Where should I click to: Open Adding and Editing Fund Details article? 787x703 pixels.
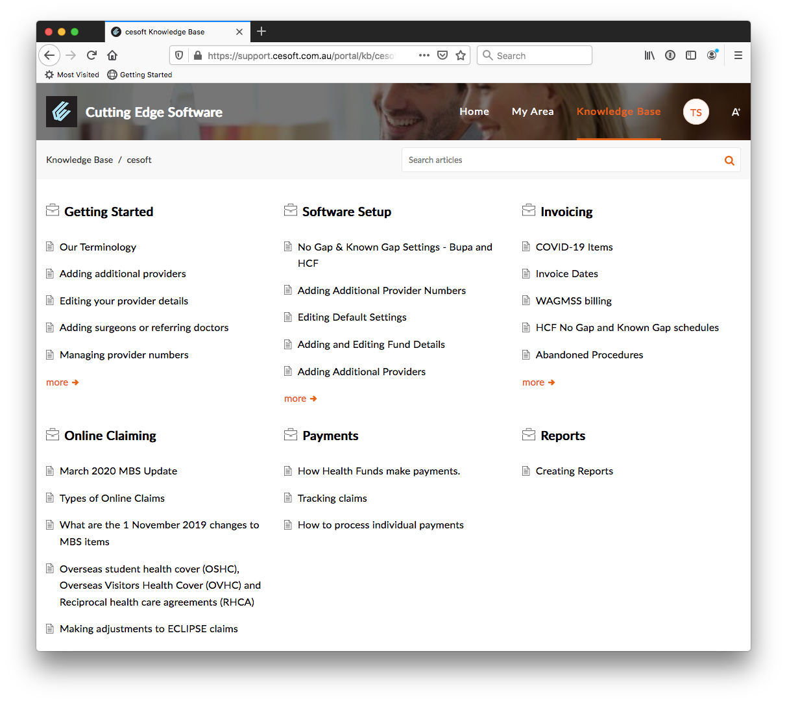(371, 345)
